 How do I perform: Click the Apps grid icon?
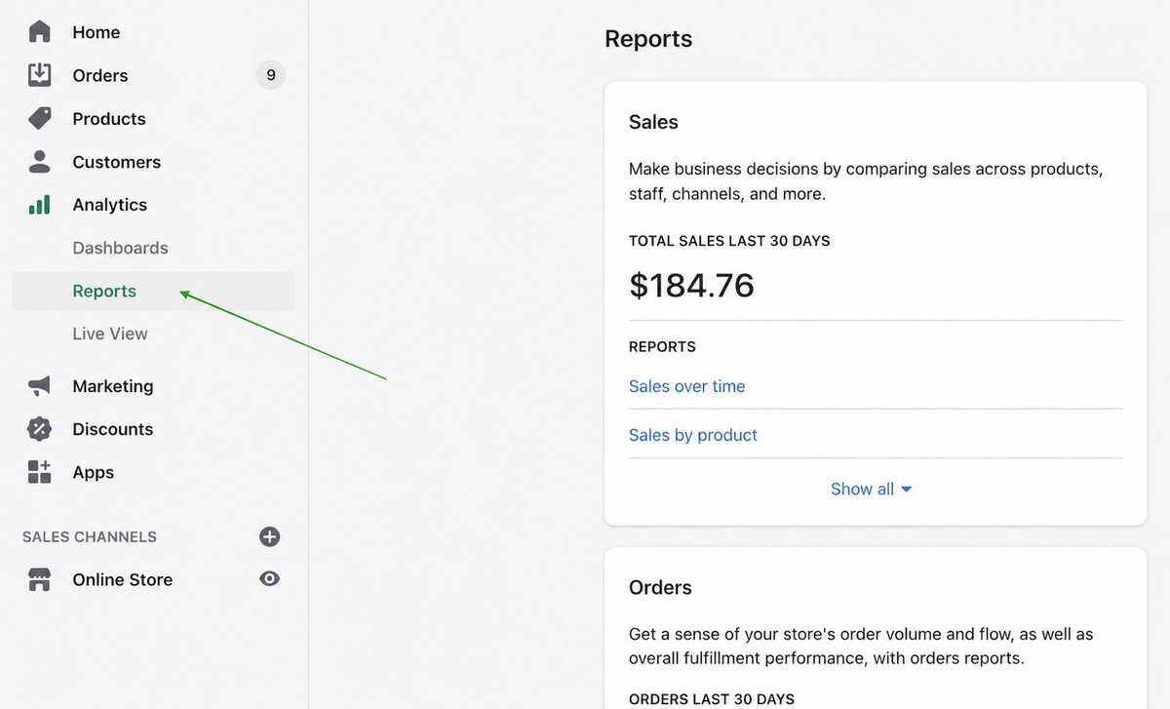click(39, 472)
